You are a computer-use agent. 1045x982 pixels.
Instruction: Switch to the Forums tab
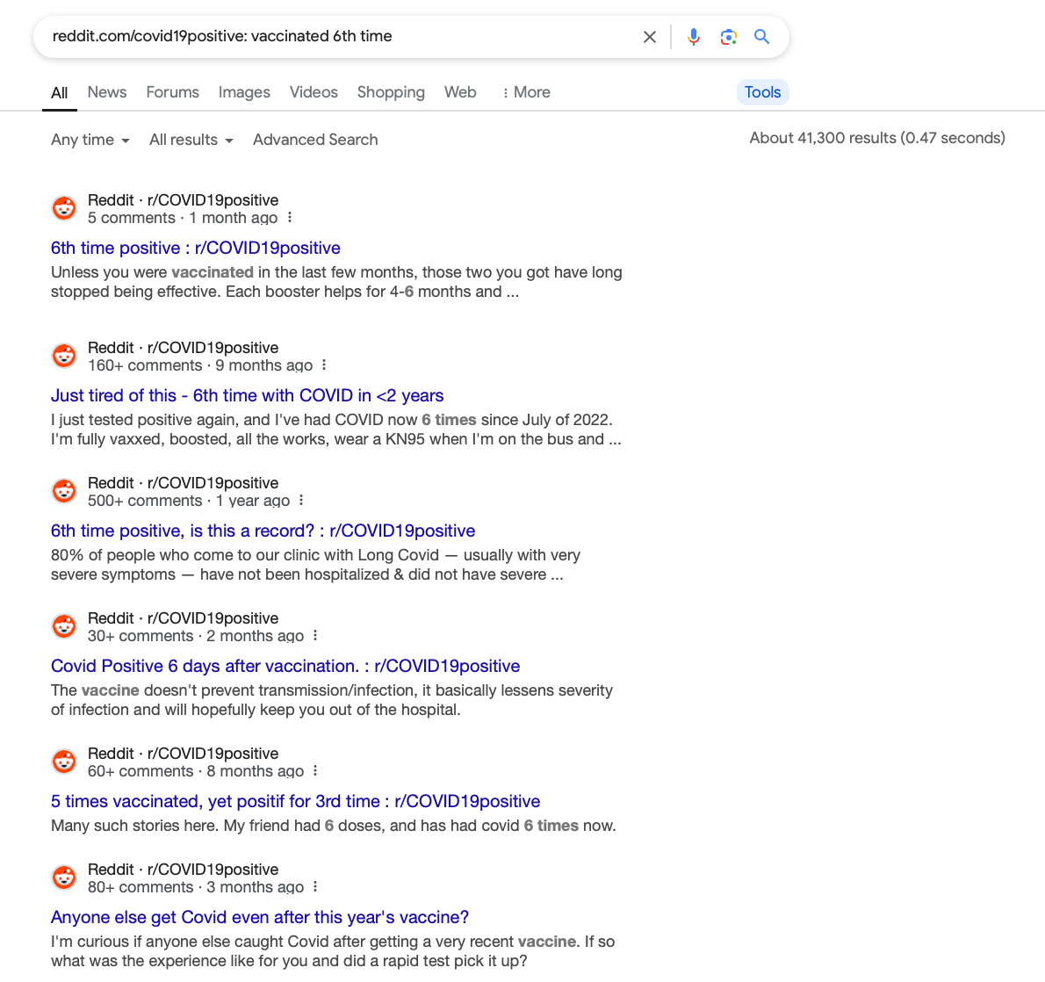173,92
